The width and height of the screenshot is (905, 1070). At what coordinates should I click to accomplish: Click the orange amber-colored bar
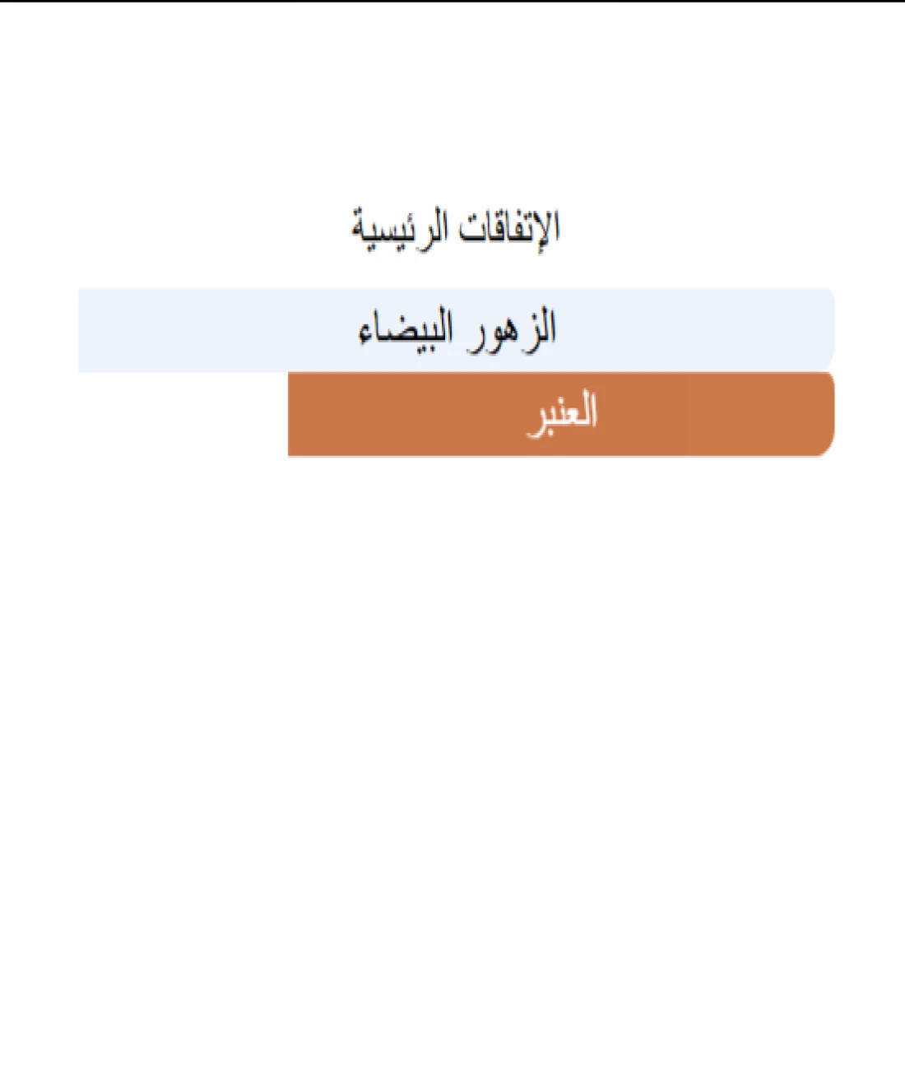pos(561,414)
